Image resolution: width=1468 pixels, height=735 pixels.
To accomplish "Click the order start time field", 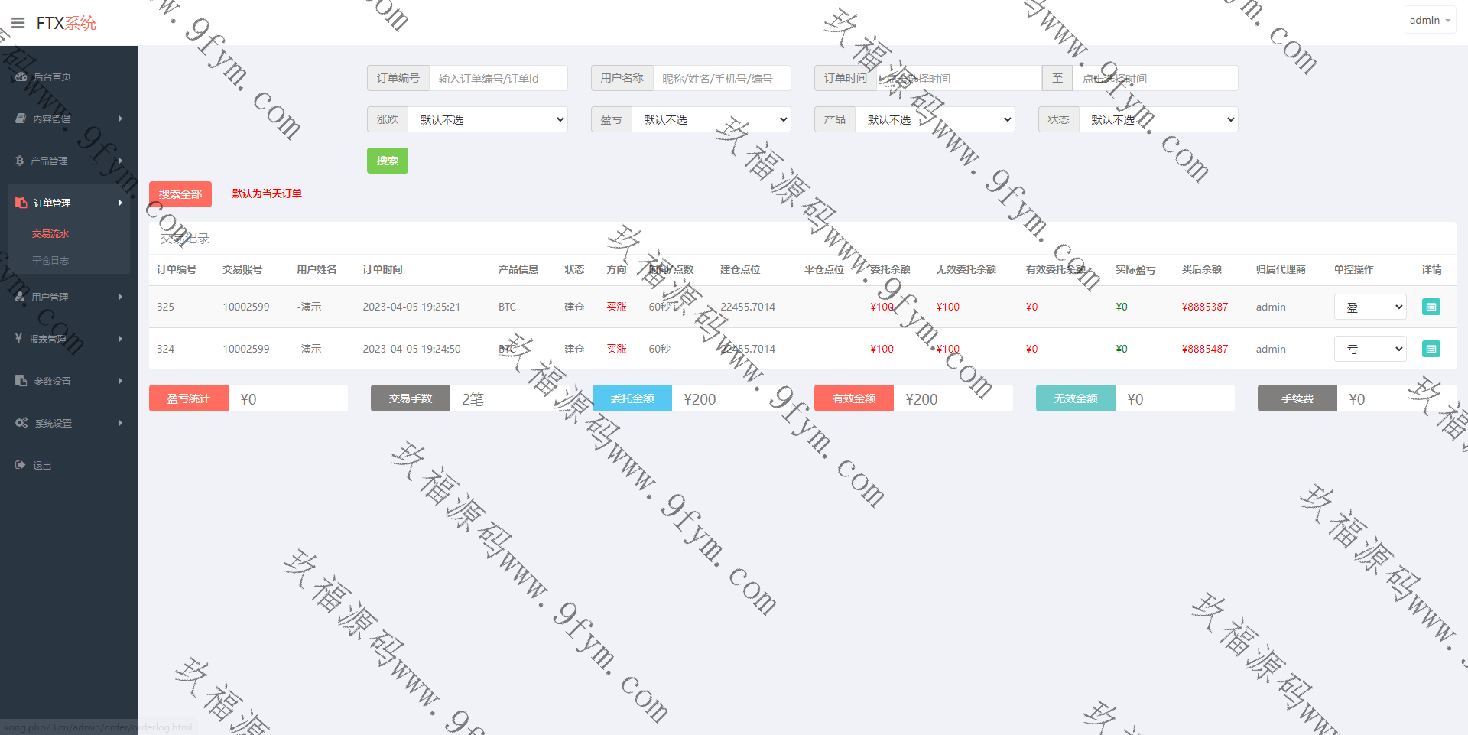I will [959, 78].
